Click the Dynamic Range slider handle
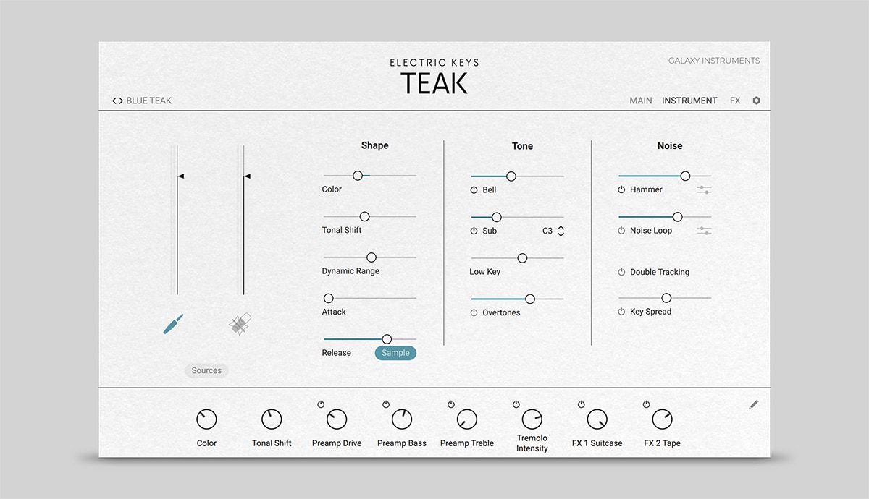This screenshot has width=869, height=499. point(371,257)
